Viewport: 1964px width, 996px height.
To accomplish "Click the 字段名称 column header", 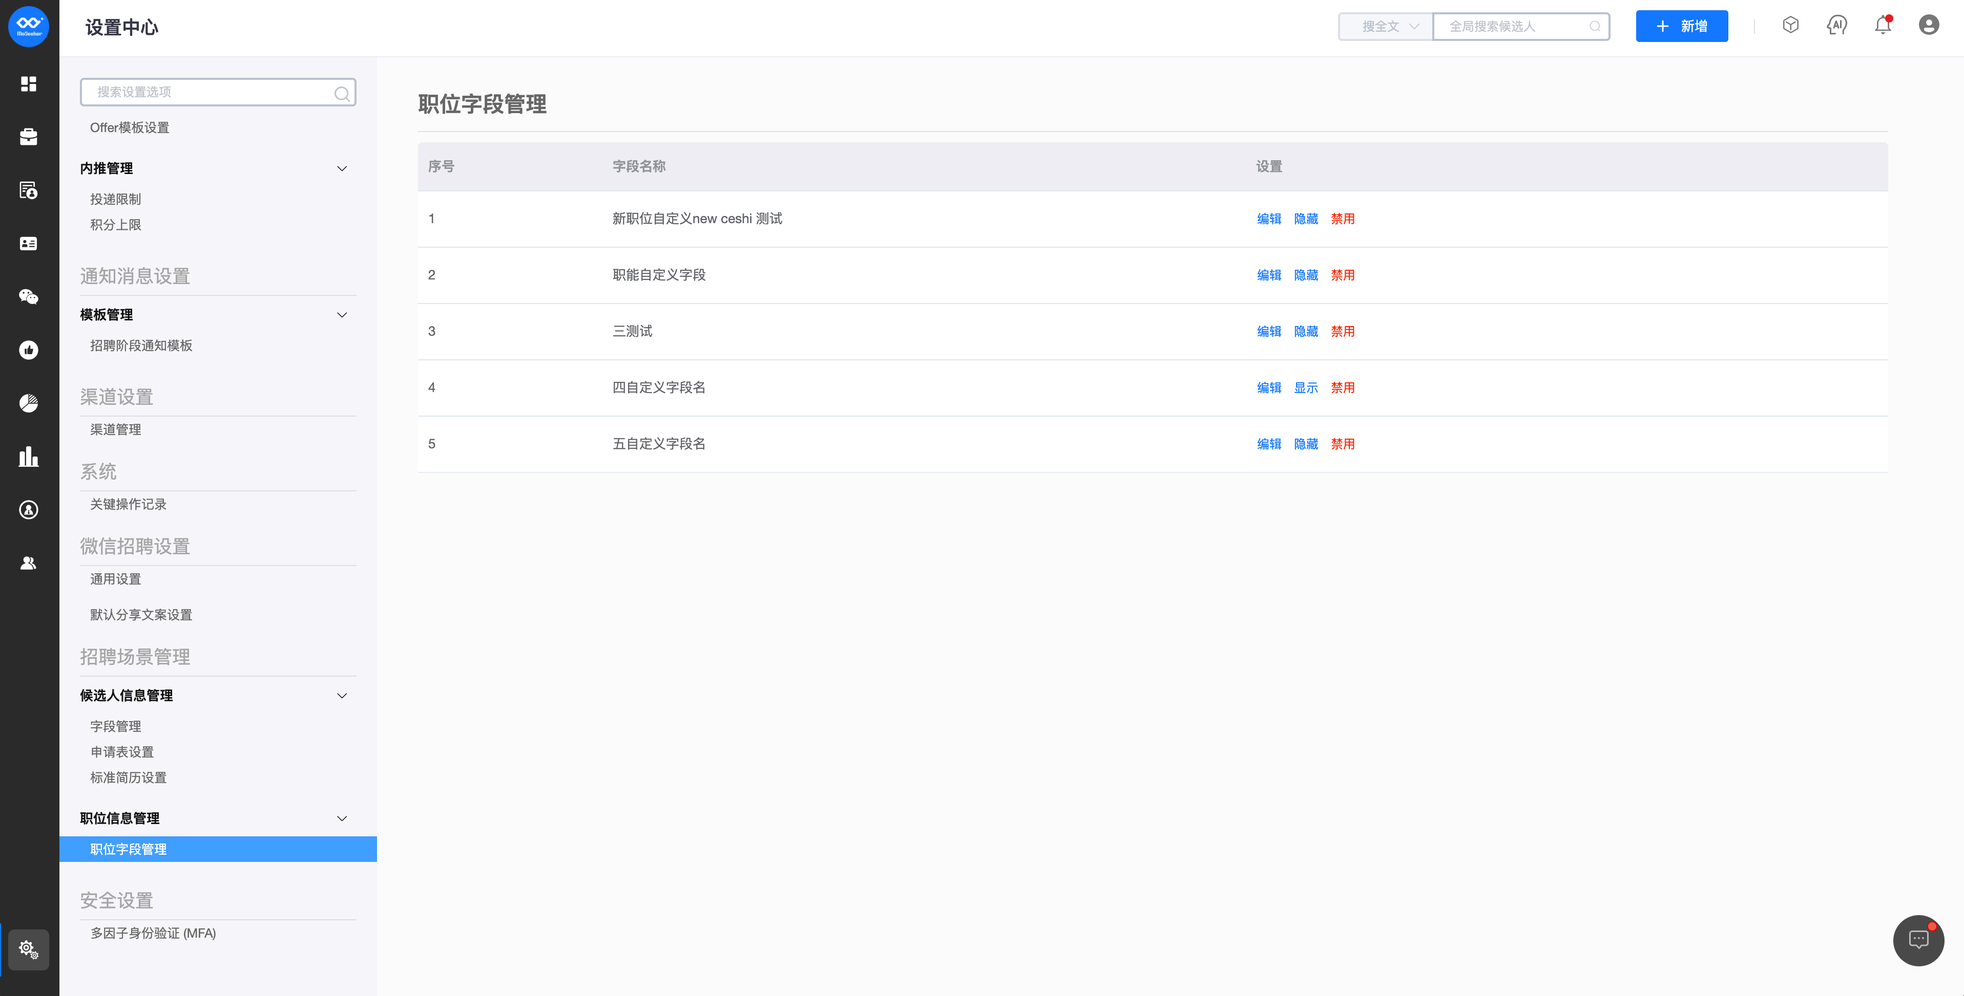I will [x=639, y=166].
